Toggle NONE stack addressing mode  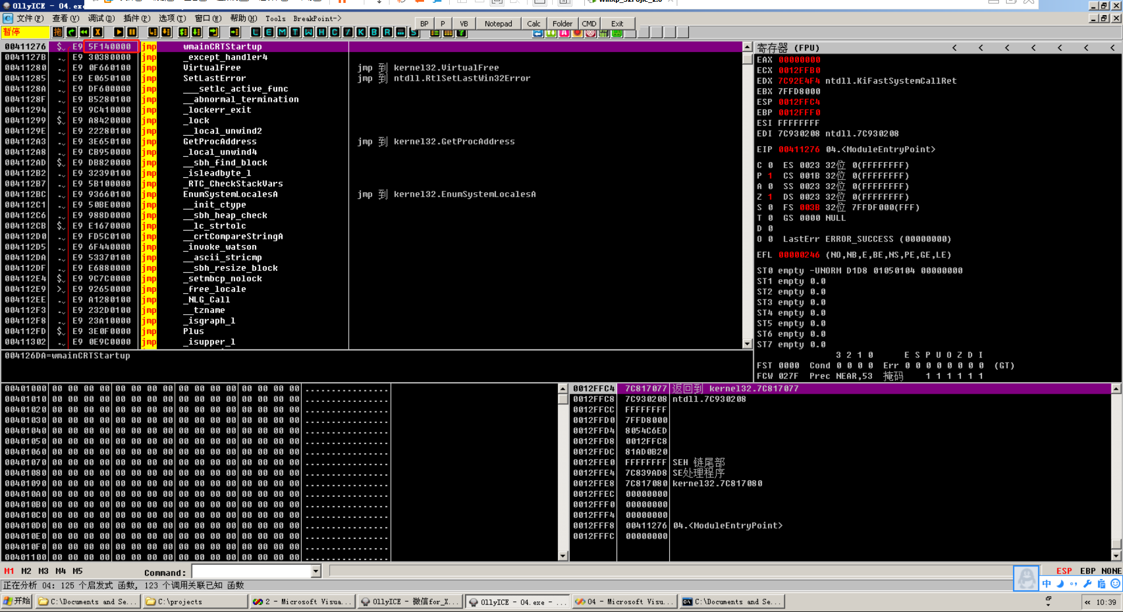tap(1111, 571)
